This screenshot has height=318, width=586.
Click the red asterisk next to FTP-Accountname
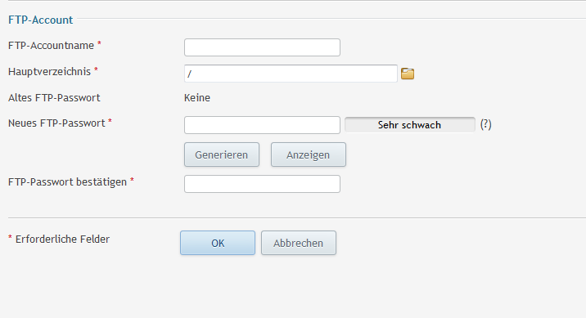click(x=99, y=43)
